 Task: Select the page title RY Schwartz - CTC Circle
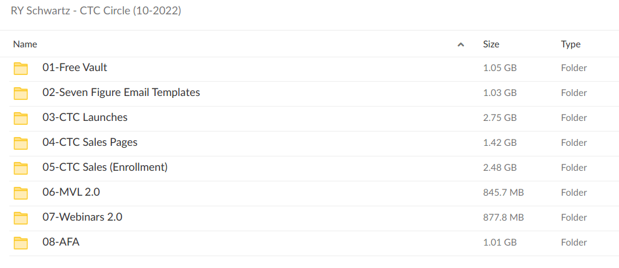coord(96,11)
